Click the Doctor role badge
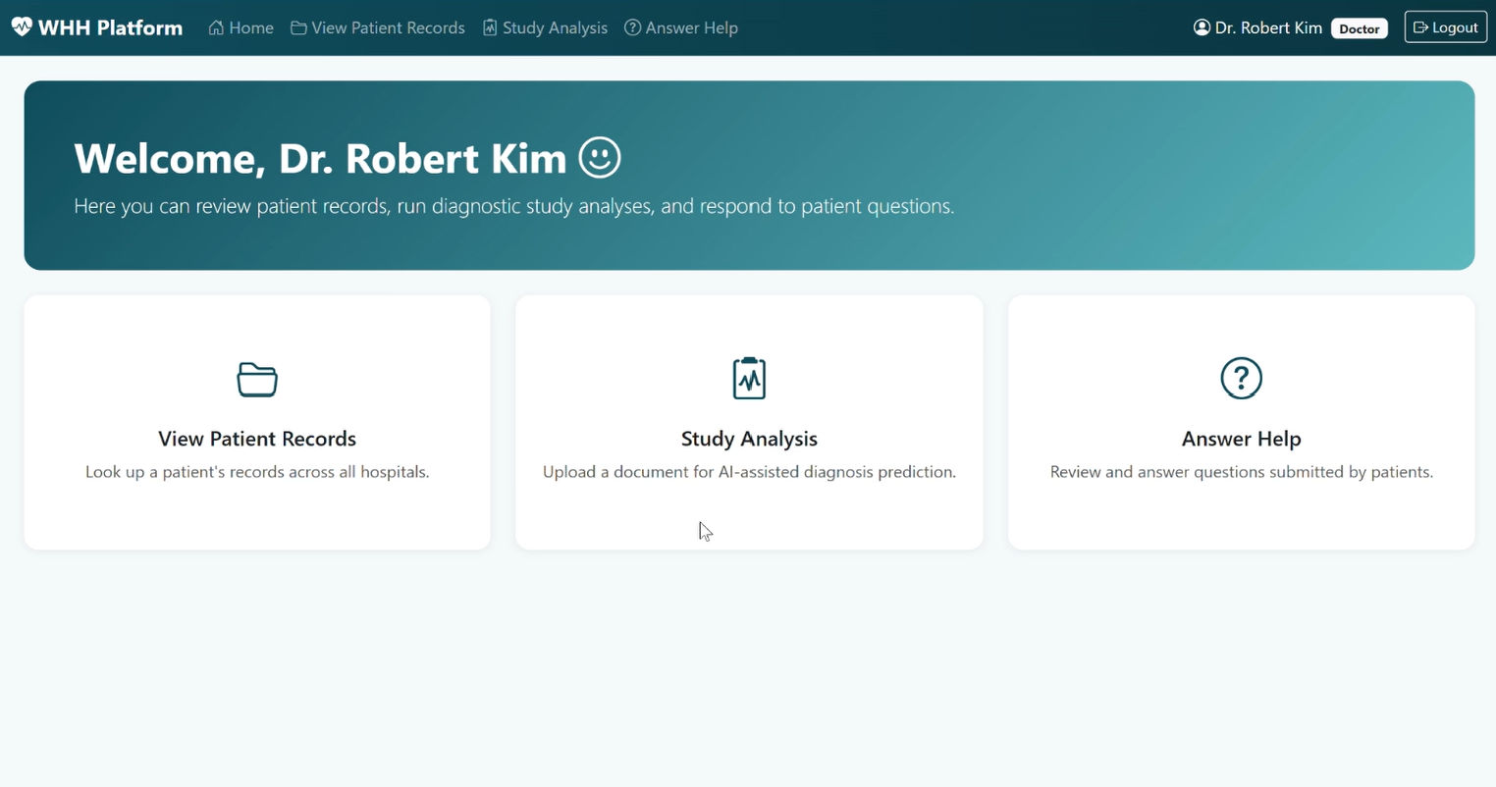1496x787 pixels. pos(1360,28)
